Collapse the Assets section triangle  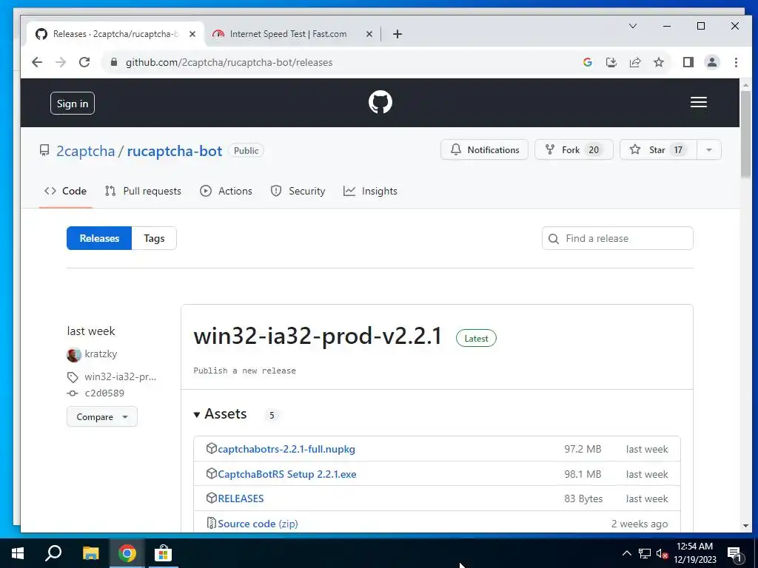click(x=197, y=415)
